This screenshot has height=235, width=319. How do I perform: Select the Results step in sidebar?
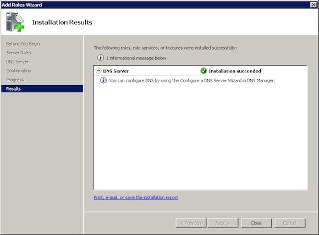pyautogui.click(x=42, y=89)
